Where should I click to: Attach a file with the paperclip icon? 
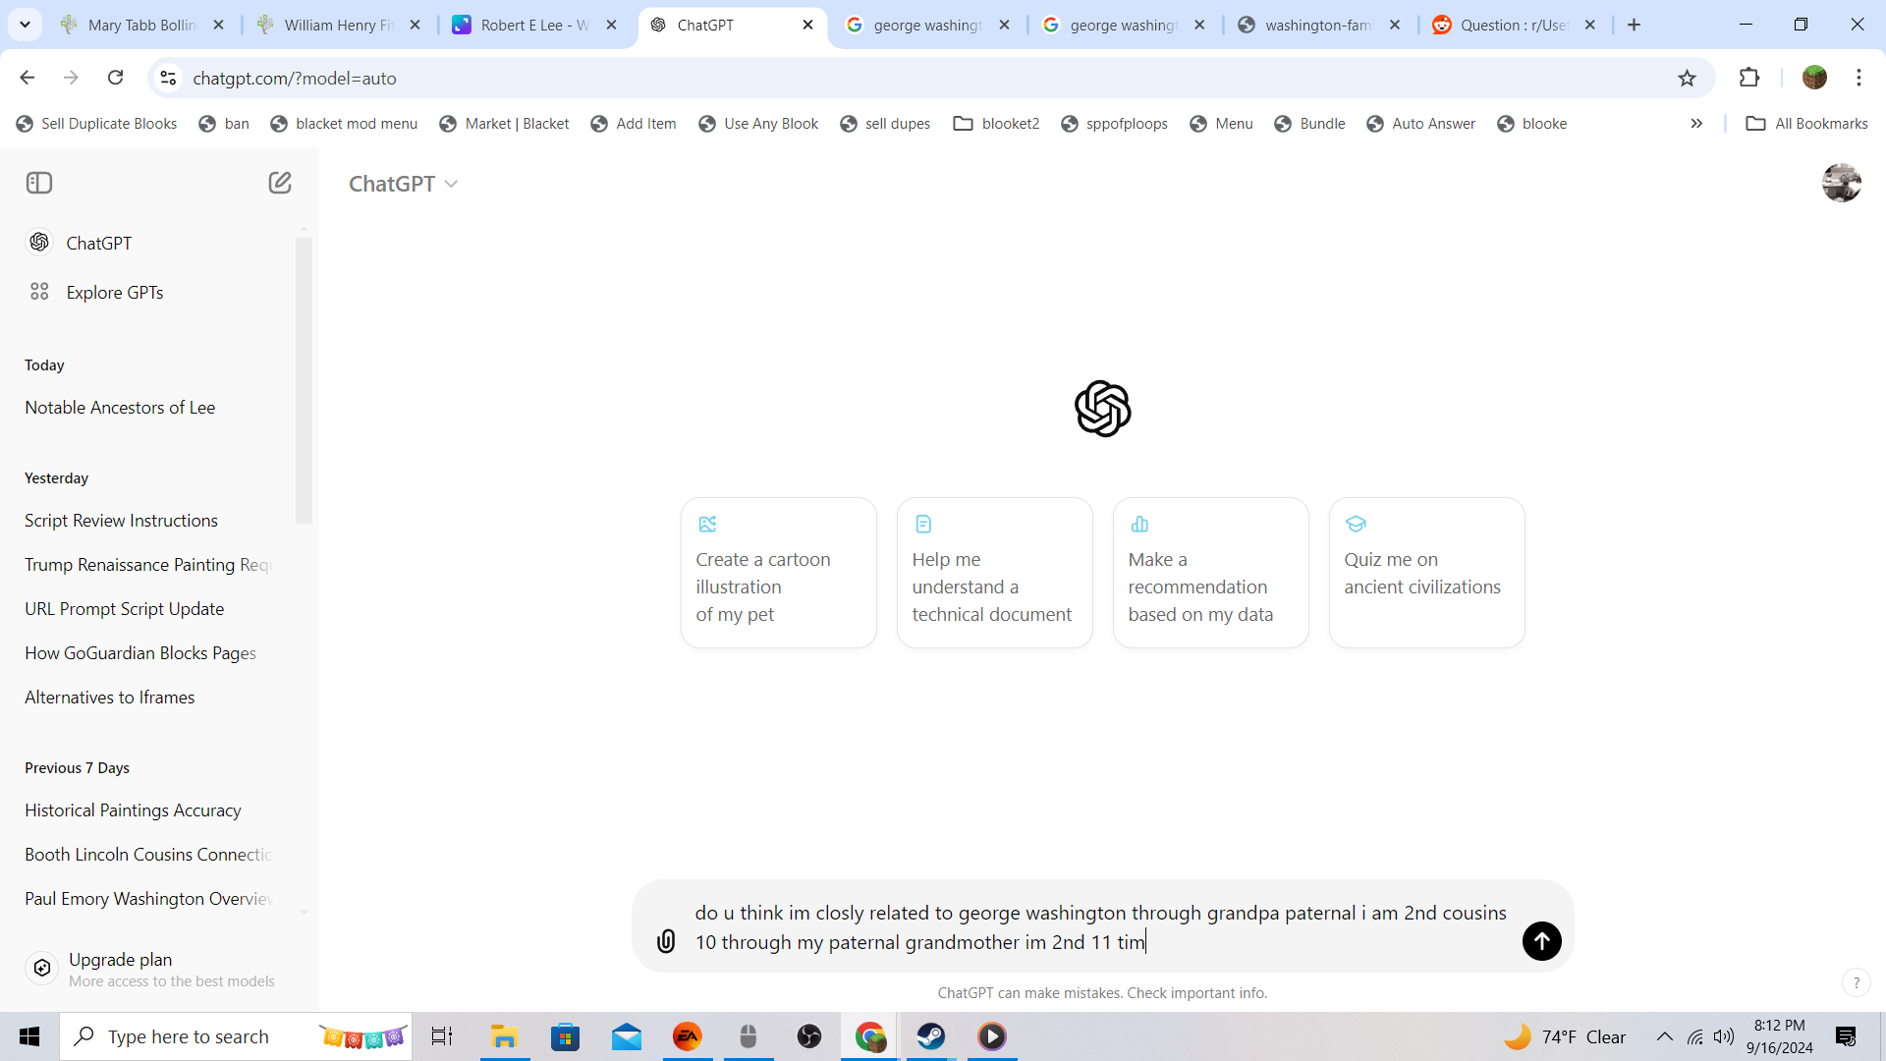666,941
